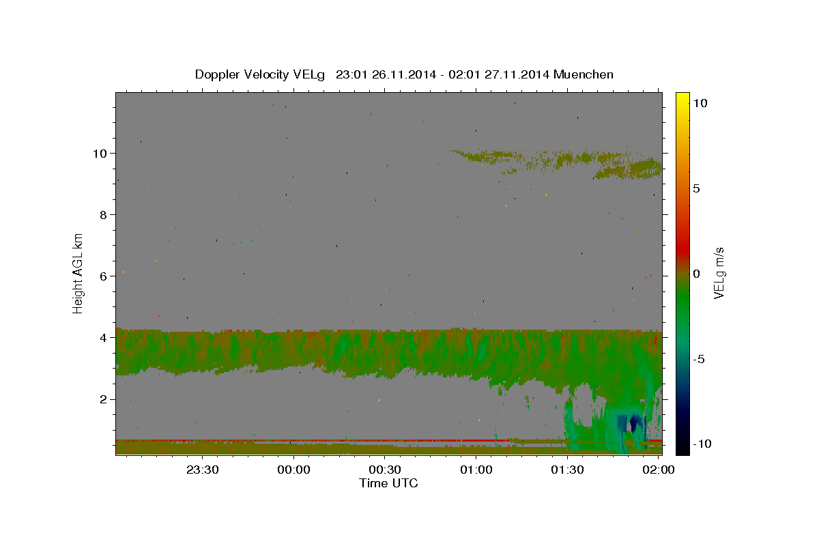The image size is (819, 546).
Task: Click the yellow top of the colorbar
Action: [682, 99]
